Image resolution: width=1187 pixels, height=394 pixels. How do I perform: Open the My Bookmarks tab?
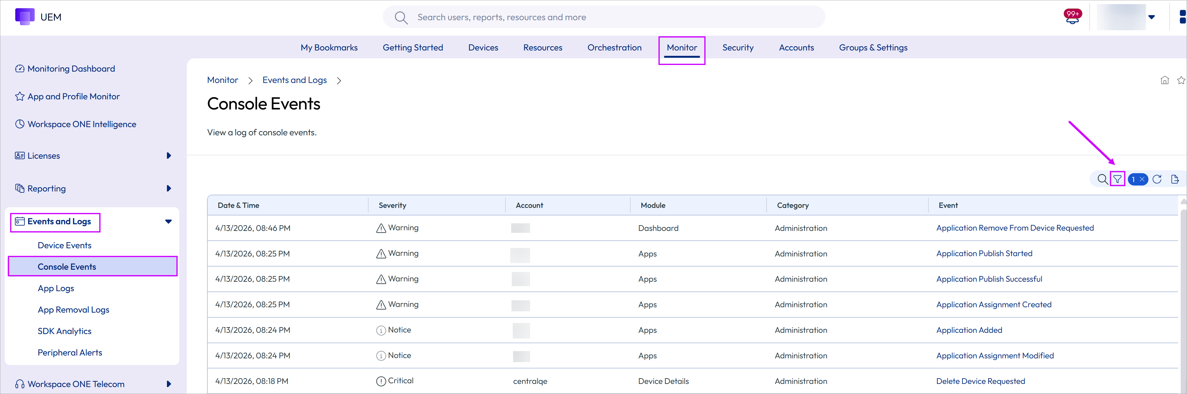(x=329, y=48)
